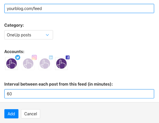Click the Twitter badge icon on first account
This screenshot has height=123, width=159.
(x=18, y=57)
